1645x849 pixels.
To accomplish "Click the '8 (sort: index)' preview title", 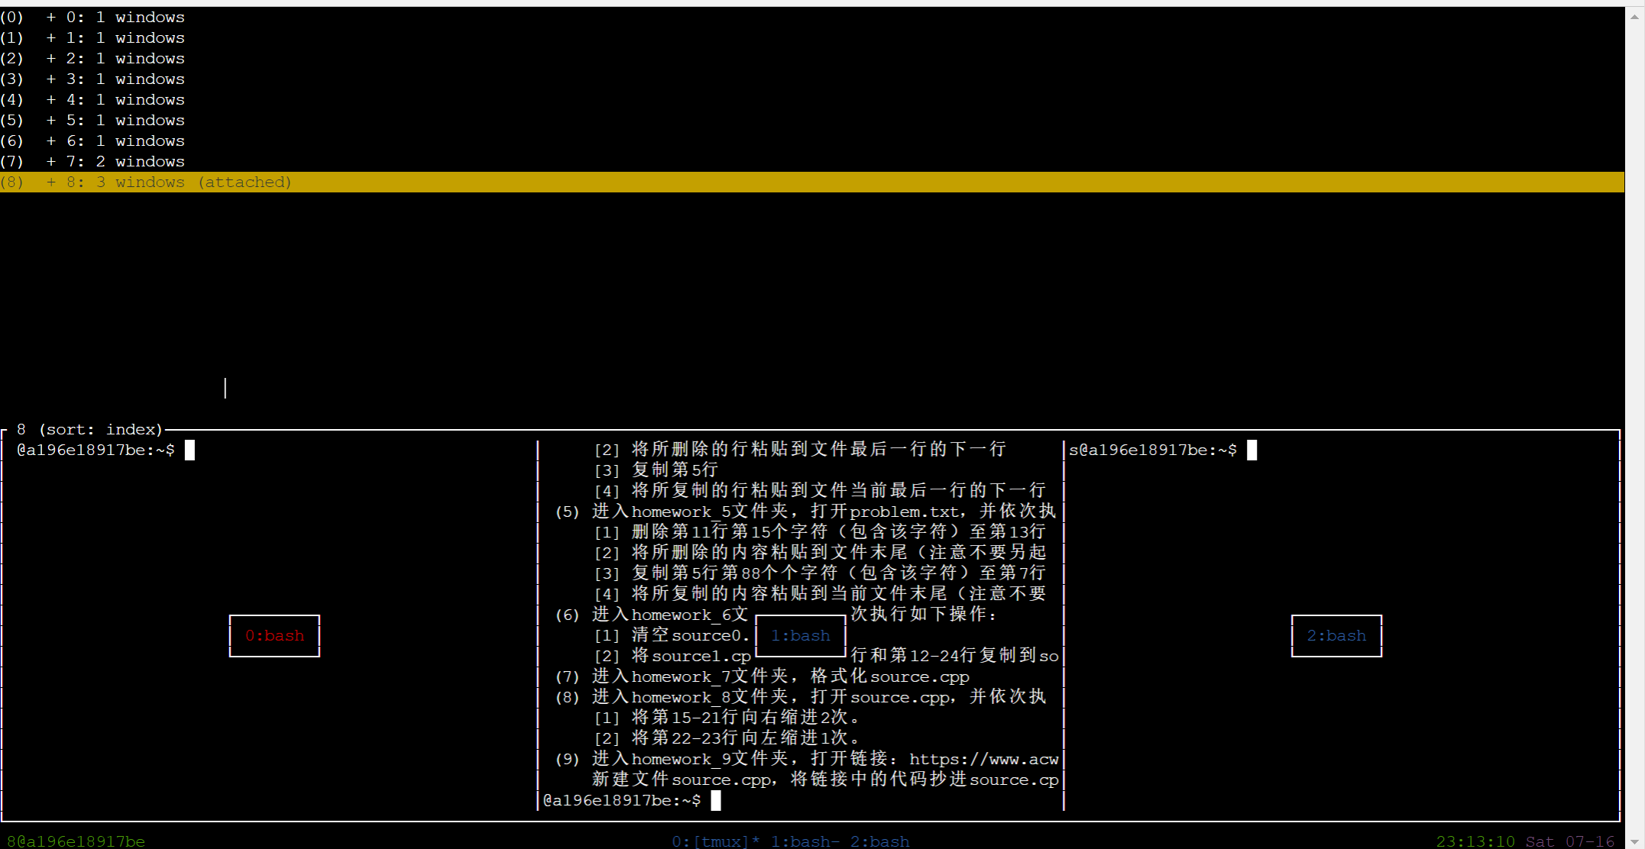I will pyautogui.click(x=89, y=429).
